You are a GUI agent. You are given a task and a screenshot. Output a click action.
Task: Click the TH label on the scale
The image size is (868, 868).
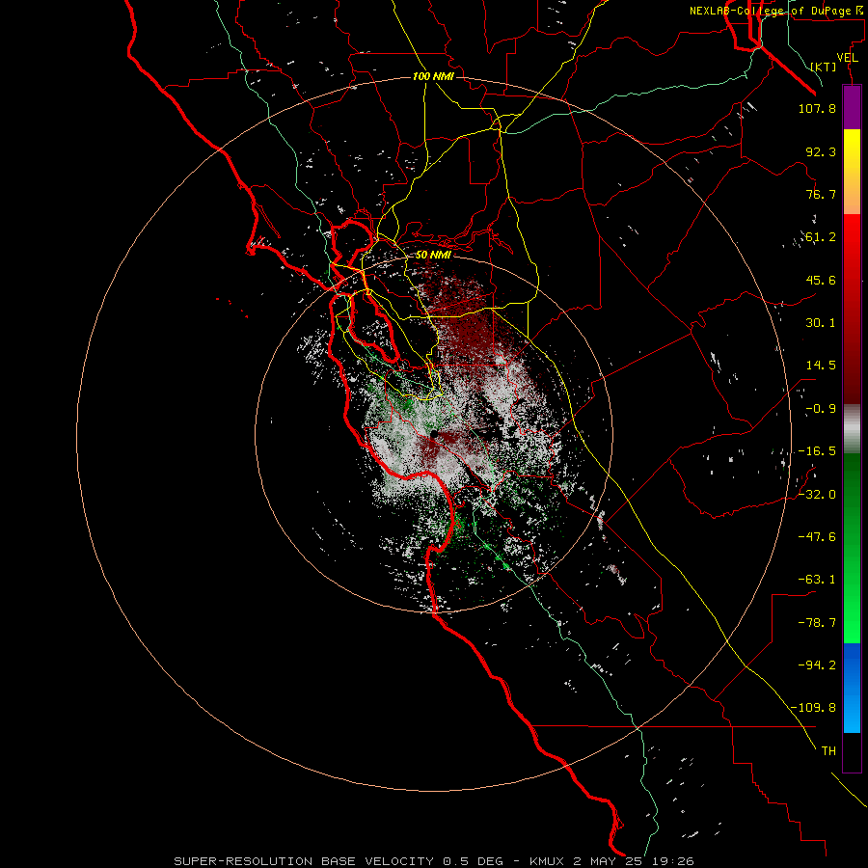pos(828,751)
